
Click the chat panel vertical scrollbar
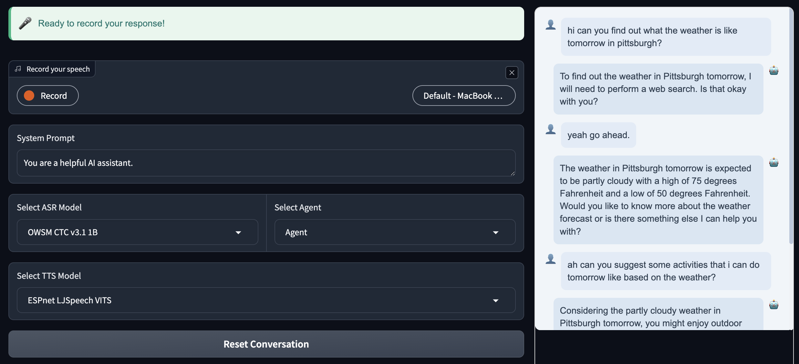pos(791,126)
